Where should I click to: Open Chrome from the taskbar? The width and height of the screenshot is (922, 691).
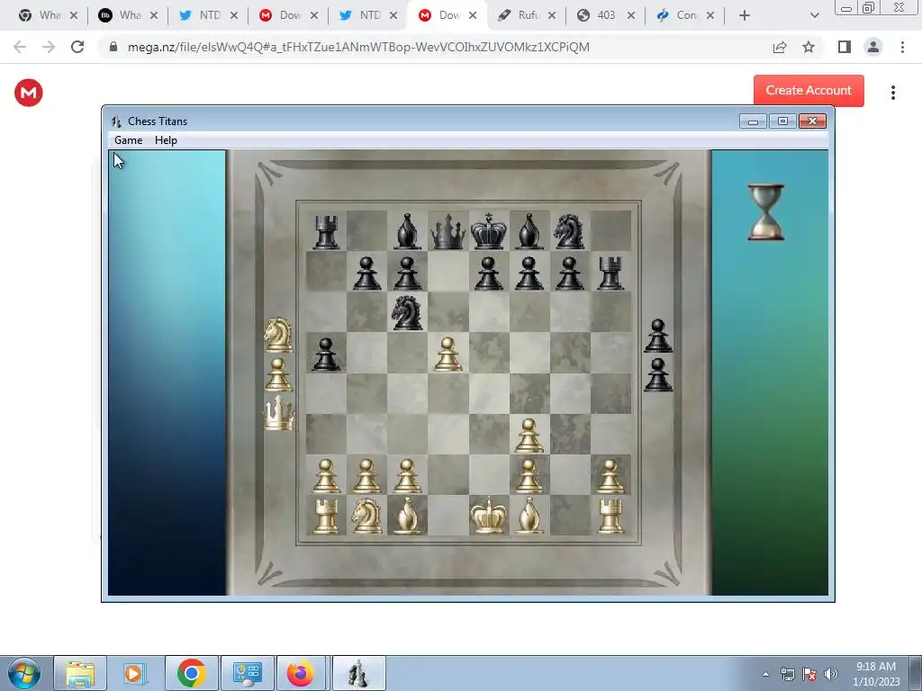click(191, 673)
